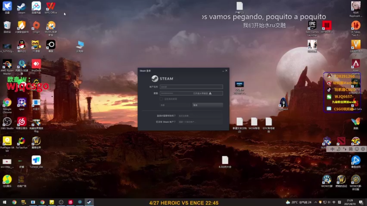
Task: Switch to the OBS taskbar button
Action: 61,202
